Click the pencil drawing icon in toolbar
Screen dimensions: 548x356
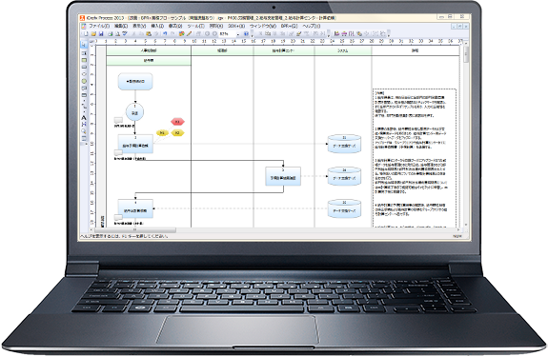tap(189, 33)
